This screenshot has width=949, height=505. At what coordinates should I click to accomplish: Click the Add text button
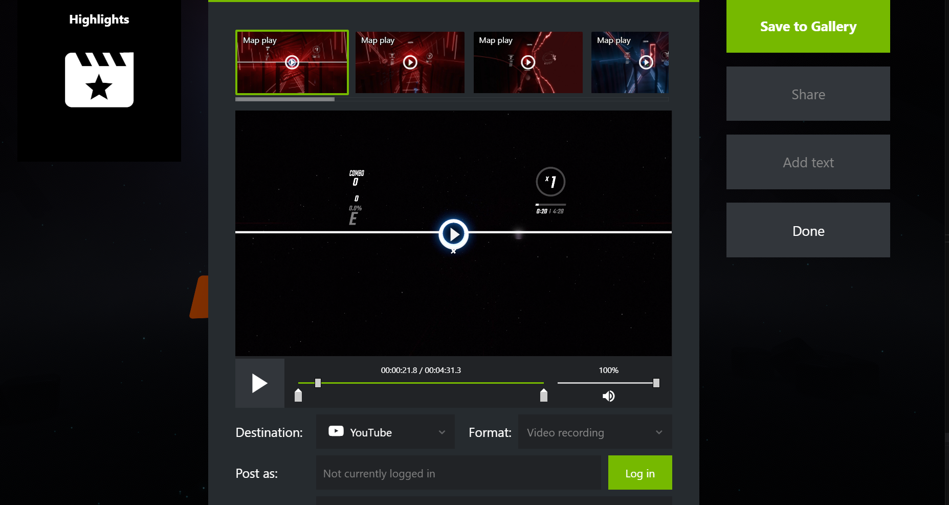point(808,162)
